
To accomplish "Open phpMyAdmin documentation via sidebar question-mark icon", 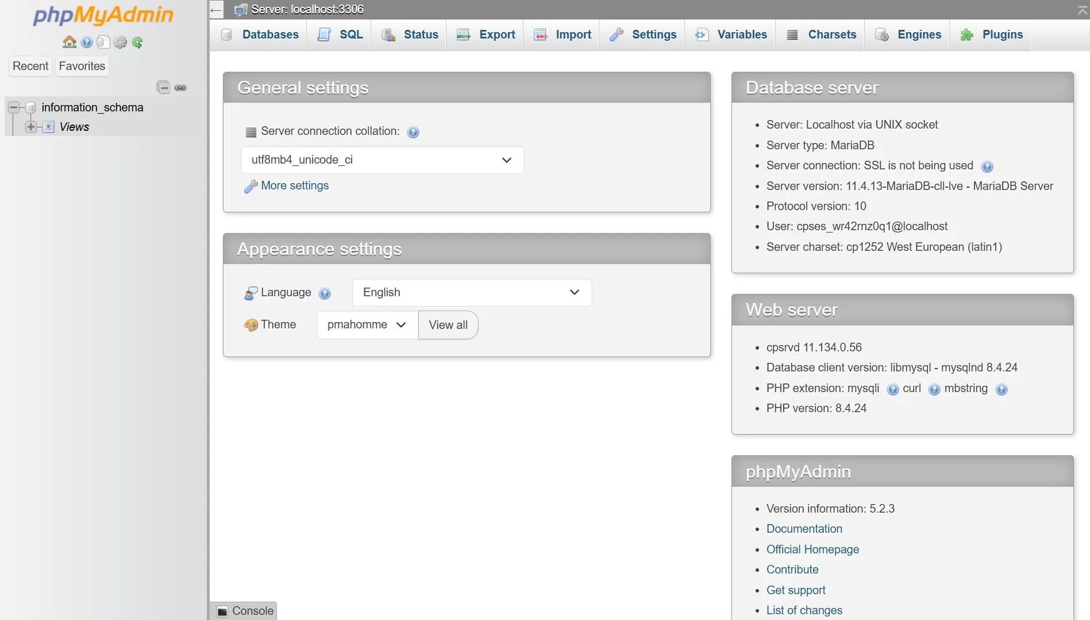I will 87,42.
